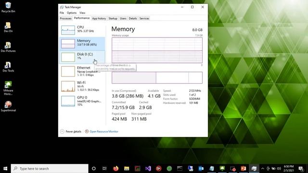Select the Ethernet Npcap Loopback entry
This screenshot has height=173, width=308.
point(82,71)
